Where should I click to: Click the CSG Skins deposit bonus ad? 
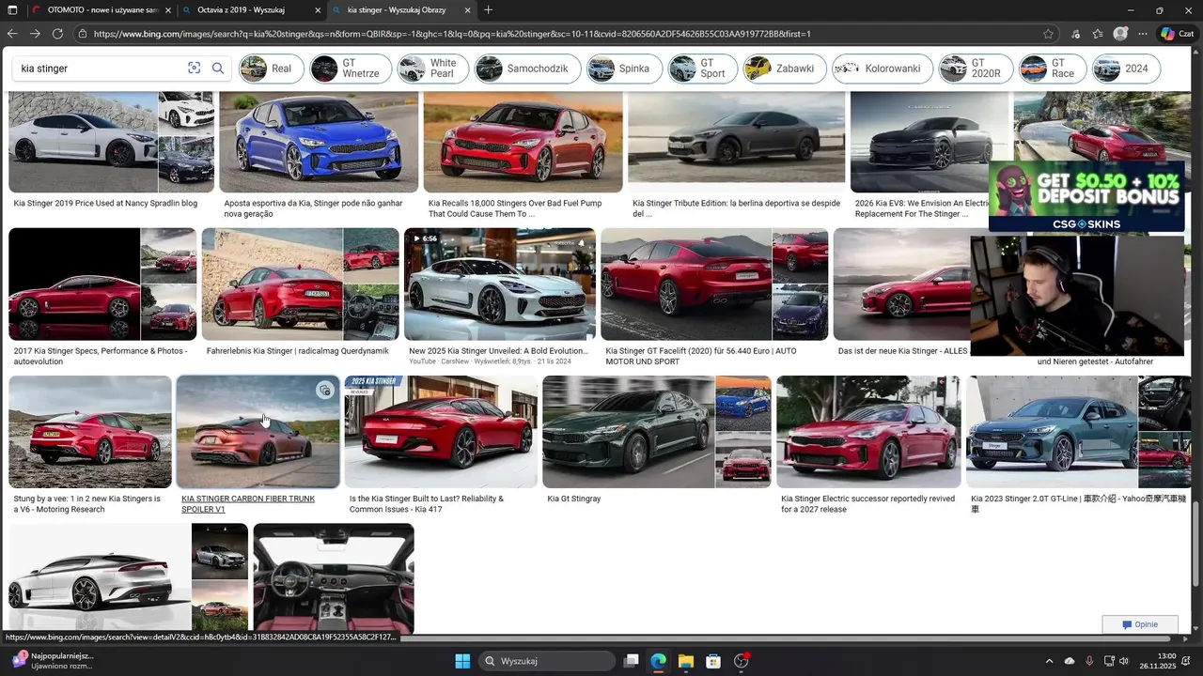point(1086,197)
